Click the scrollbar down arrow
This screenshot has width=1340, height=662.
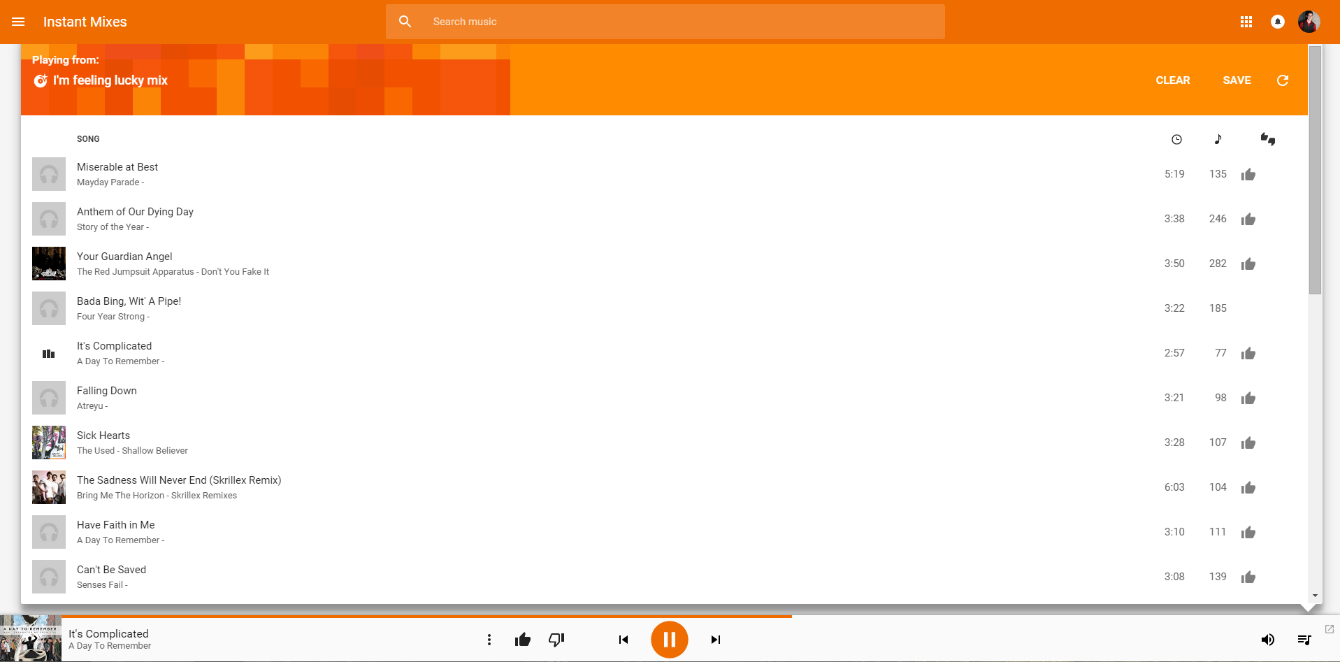click(x=1316, y=596)
